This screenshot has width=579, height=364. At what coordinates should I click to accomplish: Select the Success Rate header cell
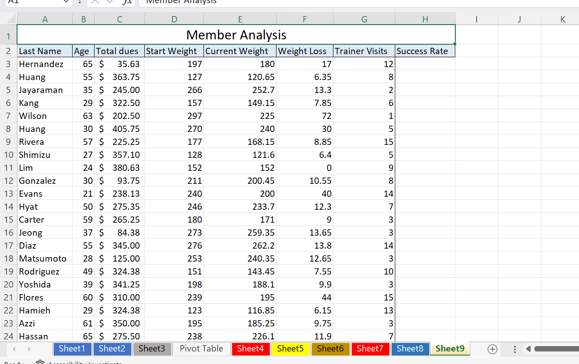(425, 51)
